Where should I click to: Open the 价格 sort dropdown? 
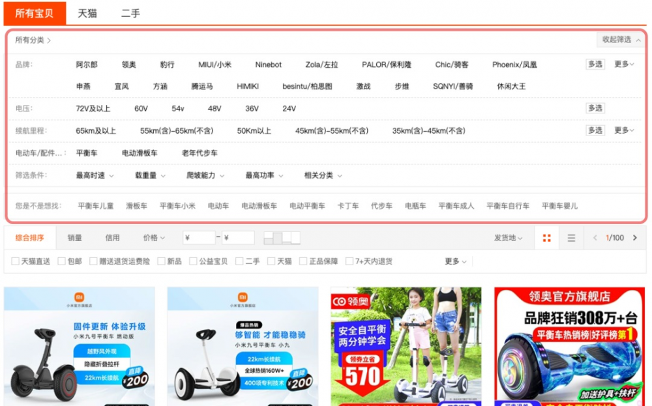(x=154, y=238)
